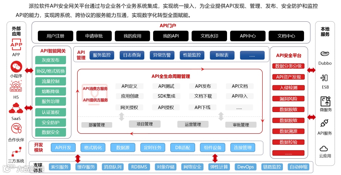Click the SDK集成 item
This screenshot has height=175, width=341.
click(166, 96)
